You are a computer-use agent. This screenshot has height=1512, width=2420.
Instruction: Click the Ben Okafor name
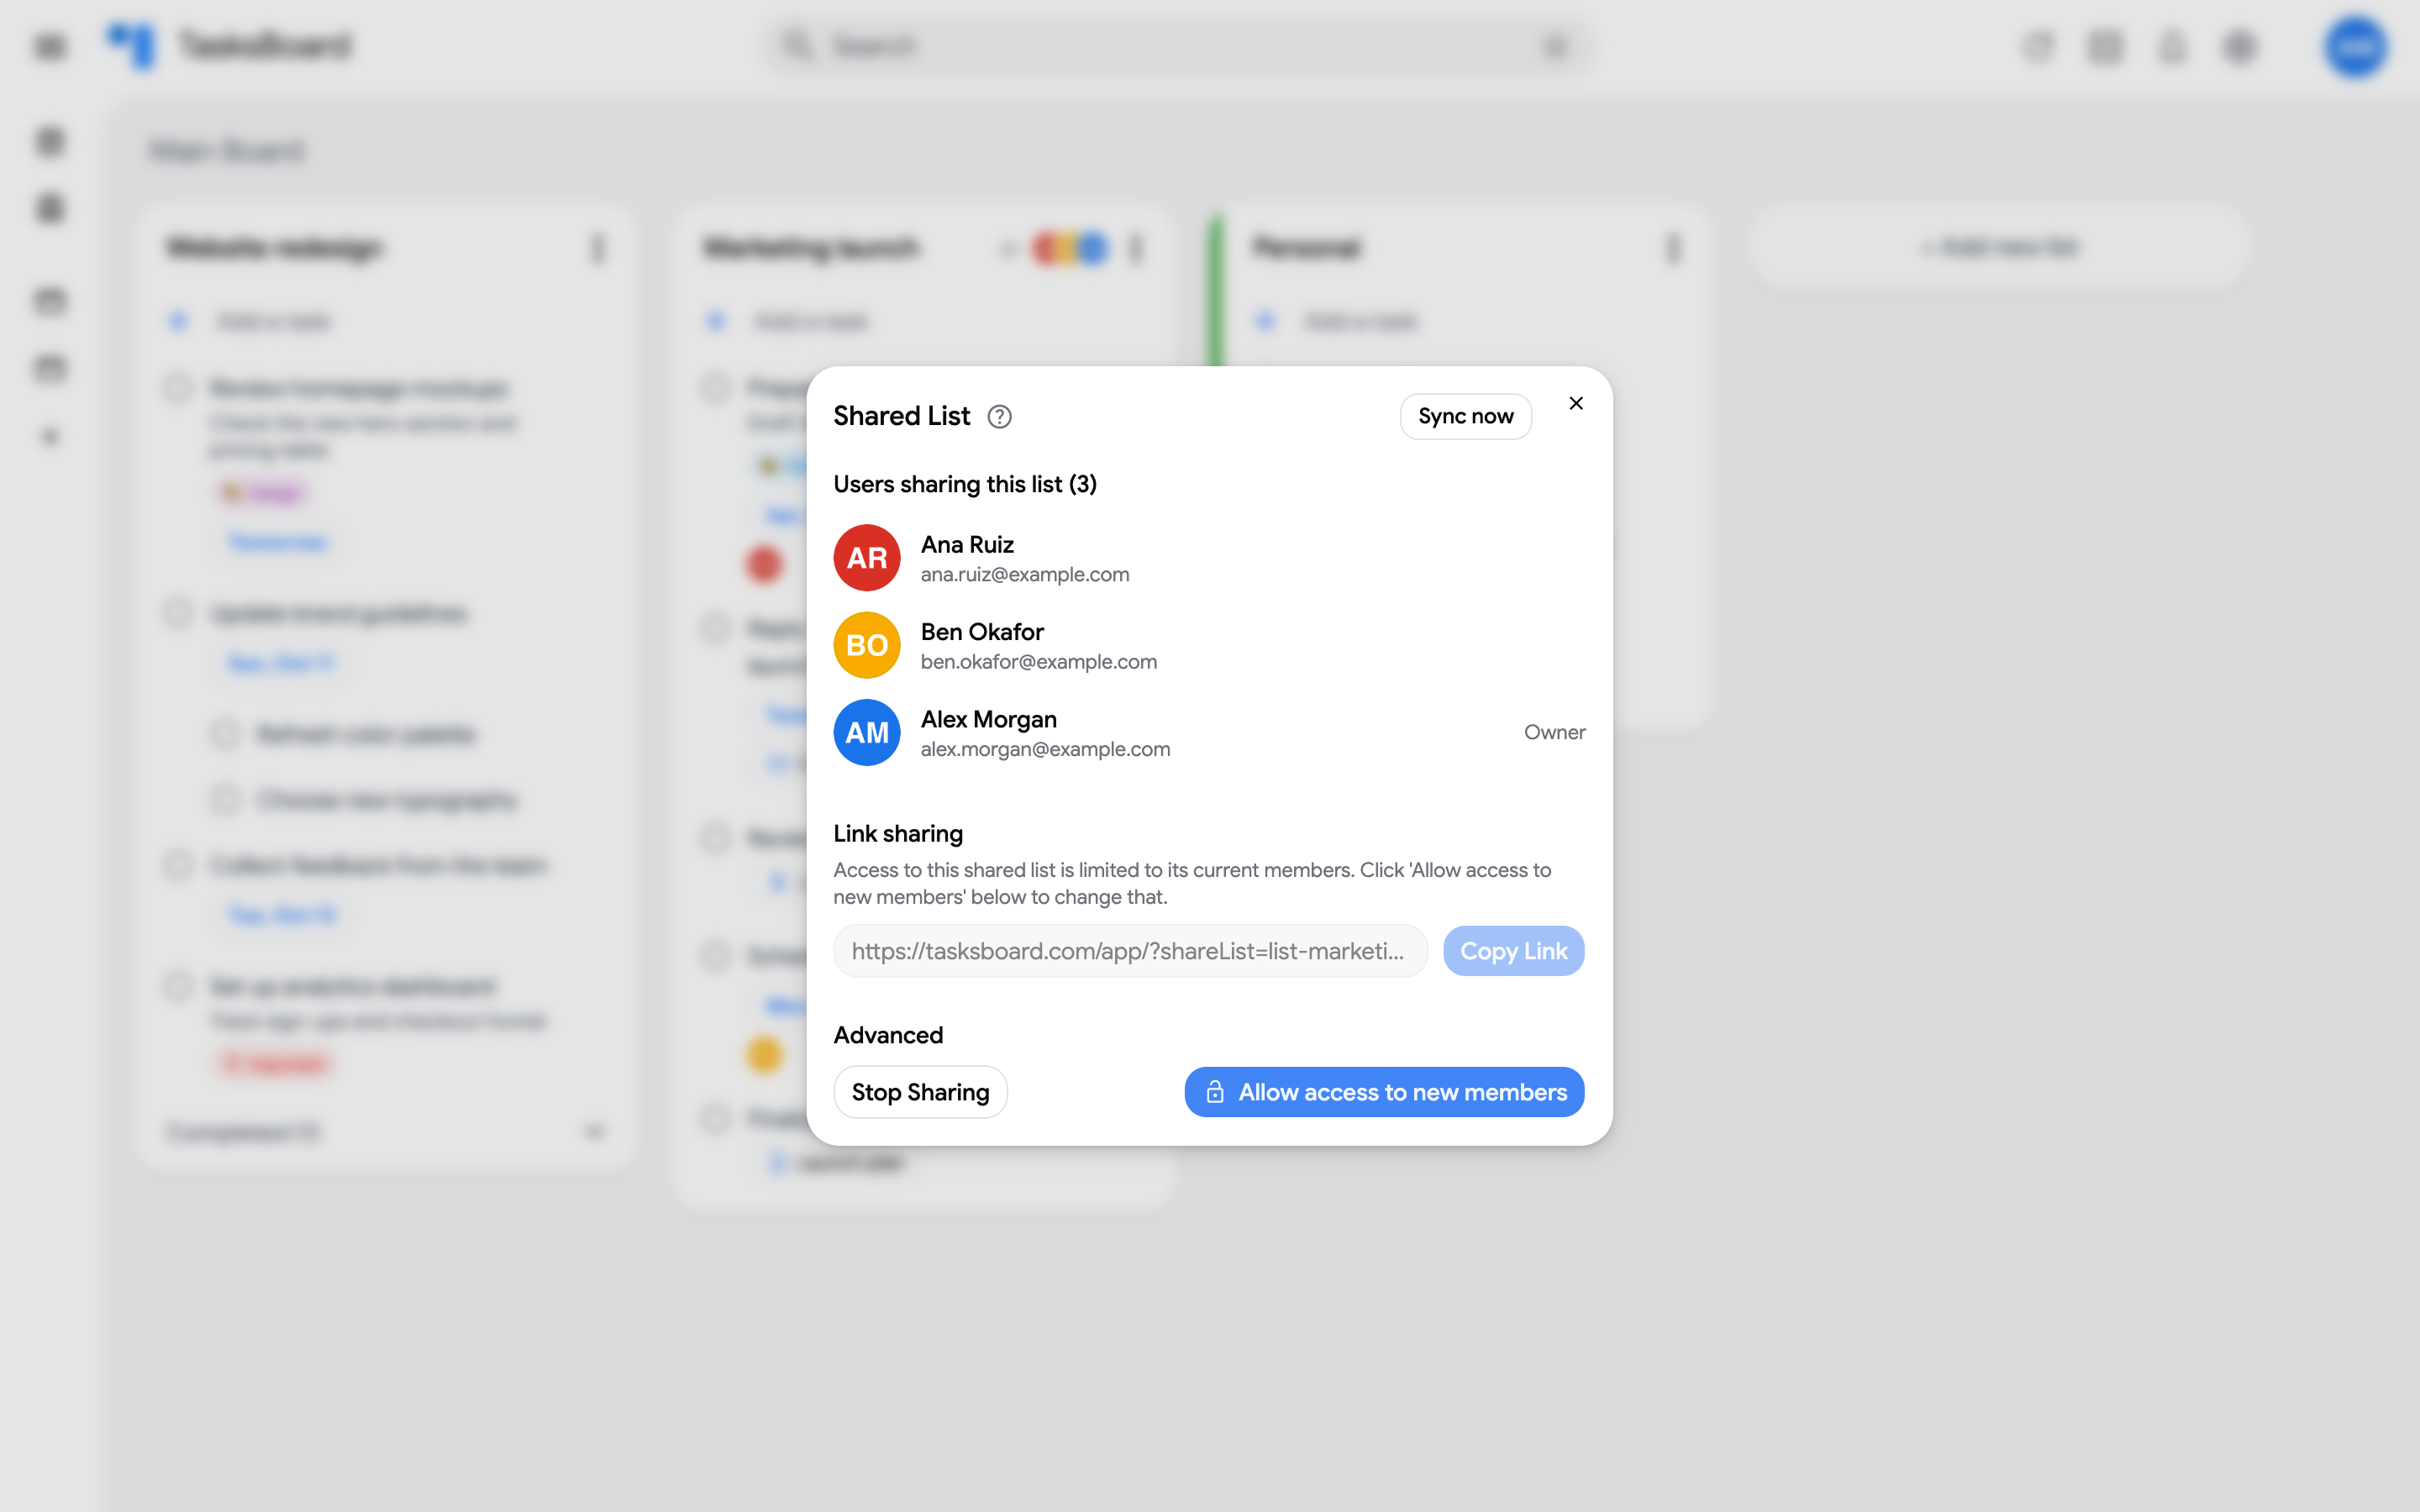[x=982, y=632]
